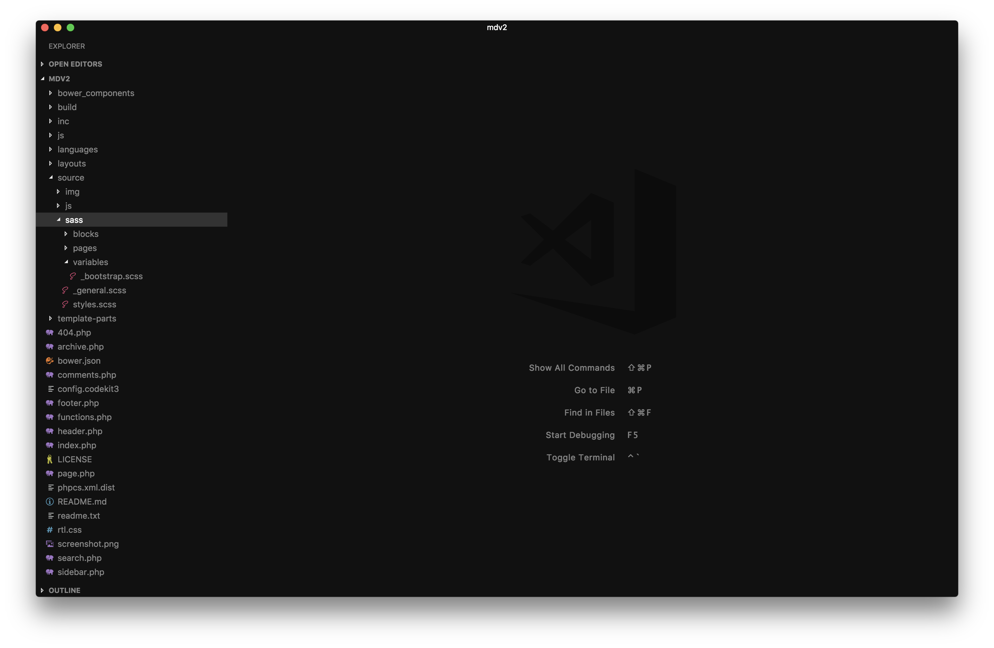Click the PHP icon next to 404.php

coord(50,332)
